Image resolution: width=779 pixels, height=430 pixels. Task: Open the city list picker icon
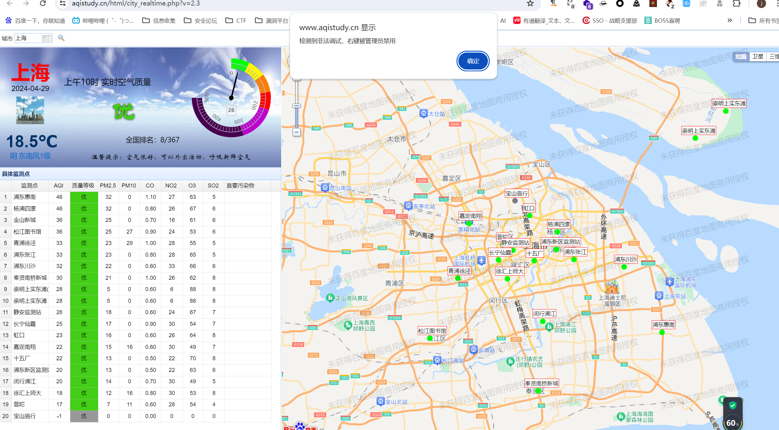click(x=47, y=38)
